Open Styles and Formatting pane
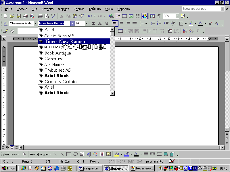 [x=5, y=24]
